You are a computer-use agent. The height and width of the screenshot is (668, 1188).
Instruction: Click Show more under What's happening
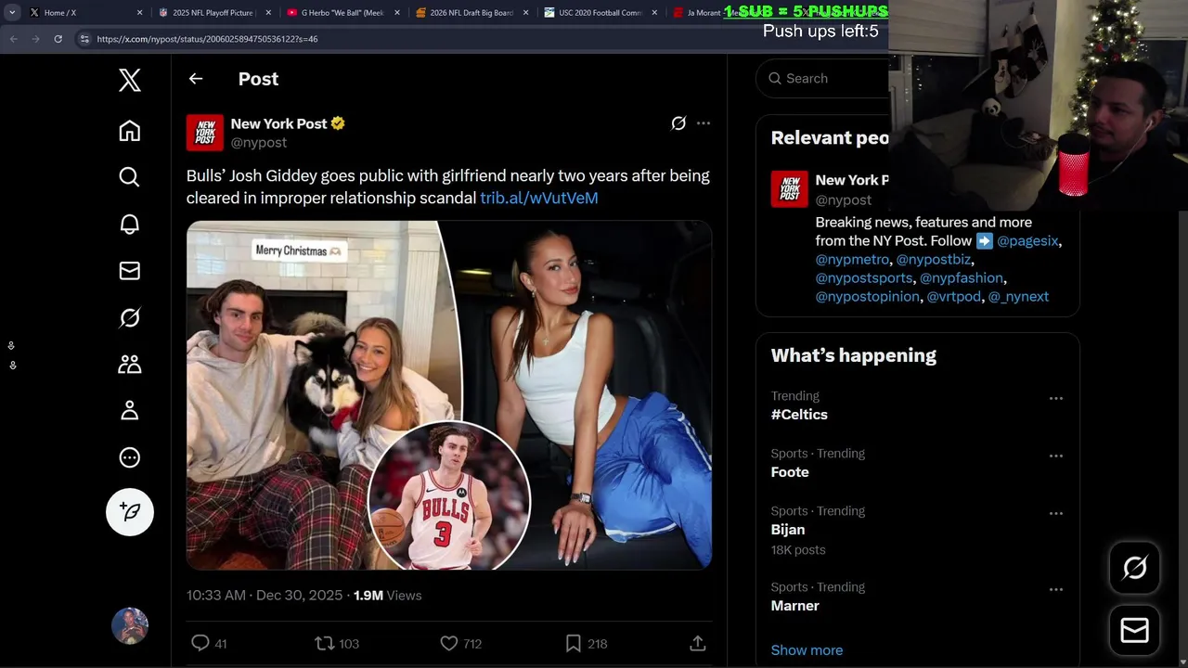coord(807,650)
